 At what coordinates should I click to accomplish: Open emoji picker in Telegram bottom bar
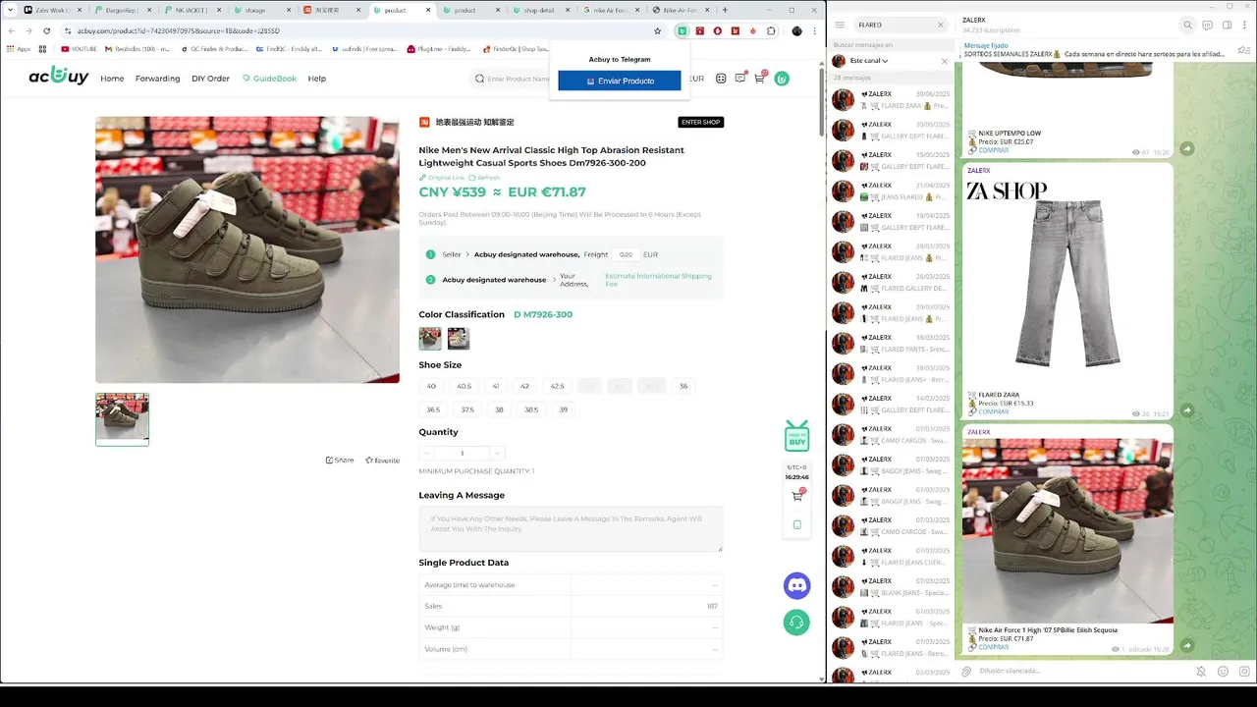[x=1223, y=672]
